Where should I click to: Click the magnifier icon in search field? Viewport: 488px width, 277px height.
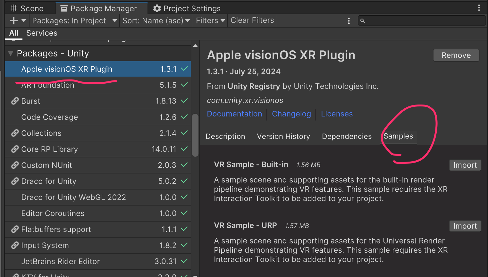pos(363,21)
